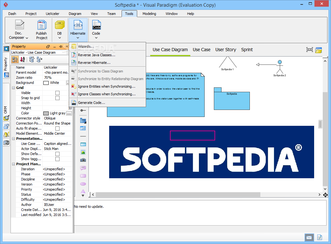Sort properties alphabetically

click(x=23, y=60)
